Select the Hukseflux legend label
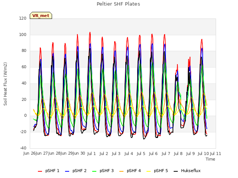Image resolution: width=238 pixels, height=178 pixels. (x=191, y=171)
